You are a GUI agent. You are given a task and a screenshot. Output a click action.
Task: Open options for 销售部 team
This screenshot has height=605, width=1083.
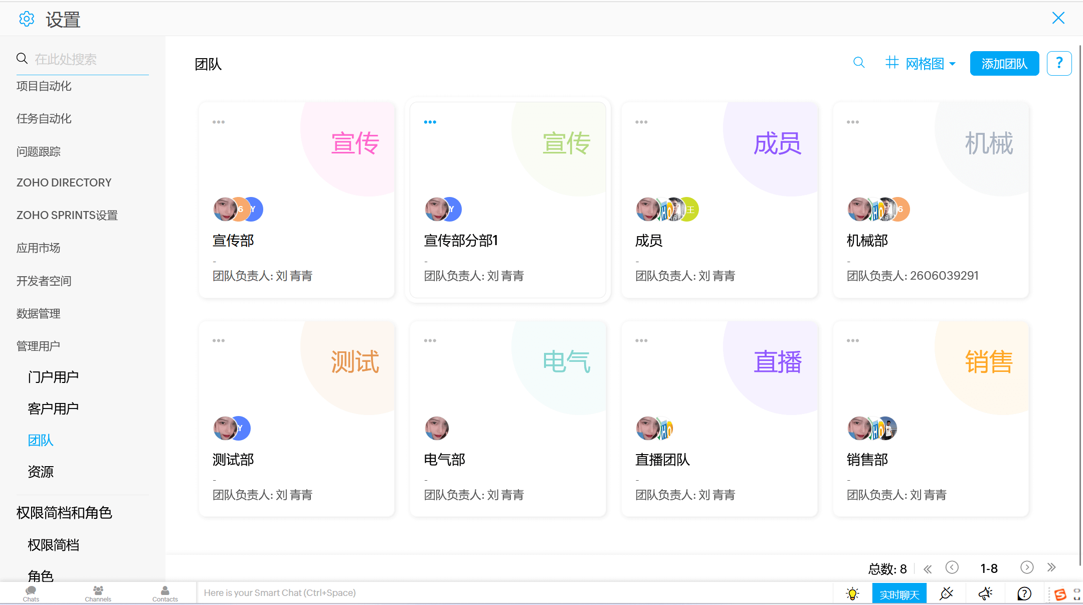[x=852, y=340]
